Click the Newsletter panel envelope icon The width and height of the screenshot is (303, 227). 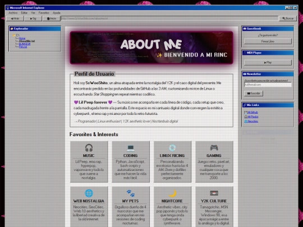(x=245, y=74)
